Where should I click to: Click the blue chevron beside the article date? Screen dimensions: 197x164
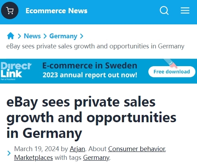point(9,153)
